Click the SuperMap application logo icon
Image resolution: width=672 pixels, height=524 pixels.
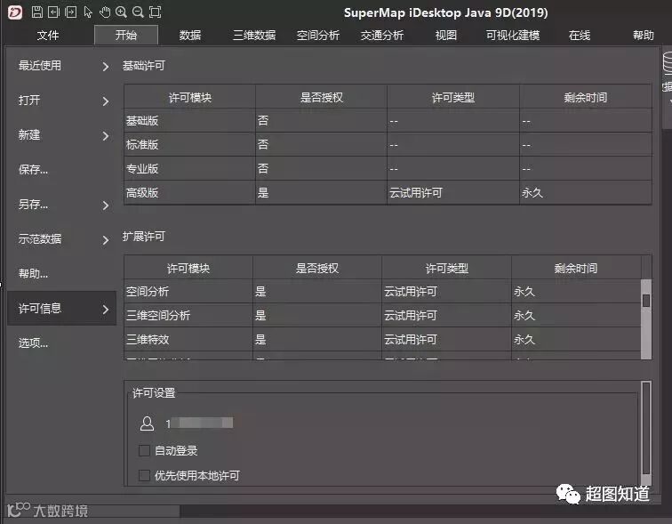[x=15, y=12]
